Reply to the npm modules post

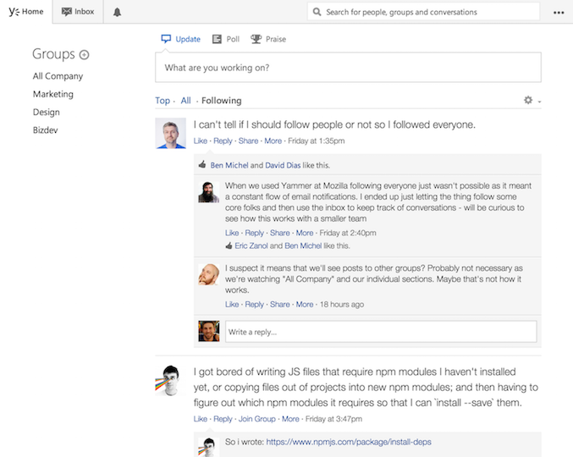(x=223, y=419)
